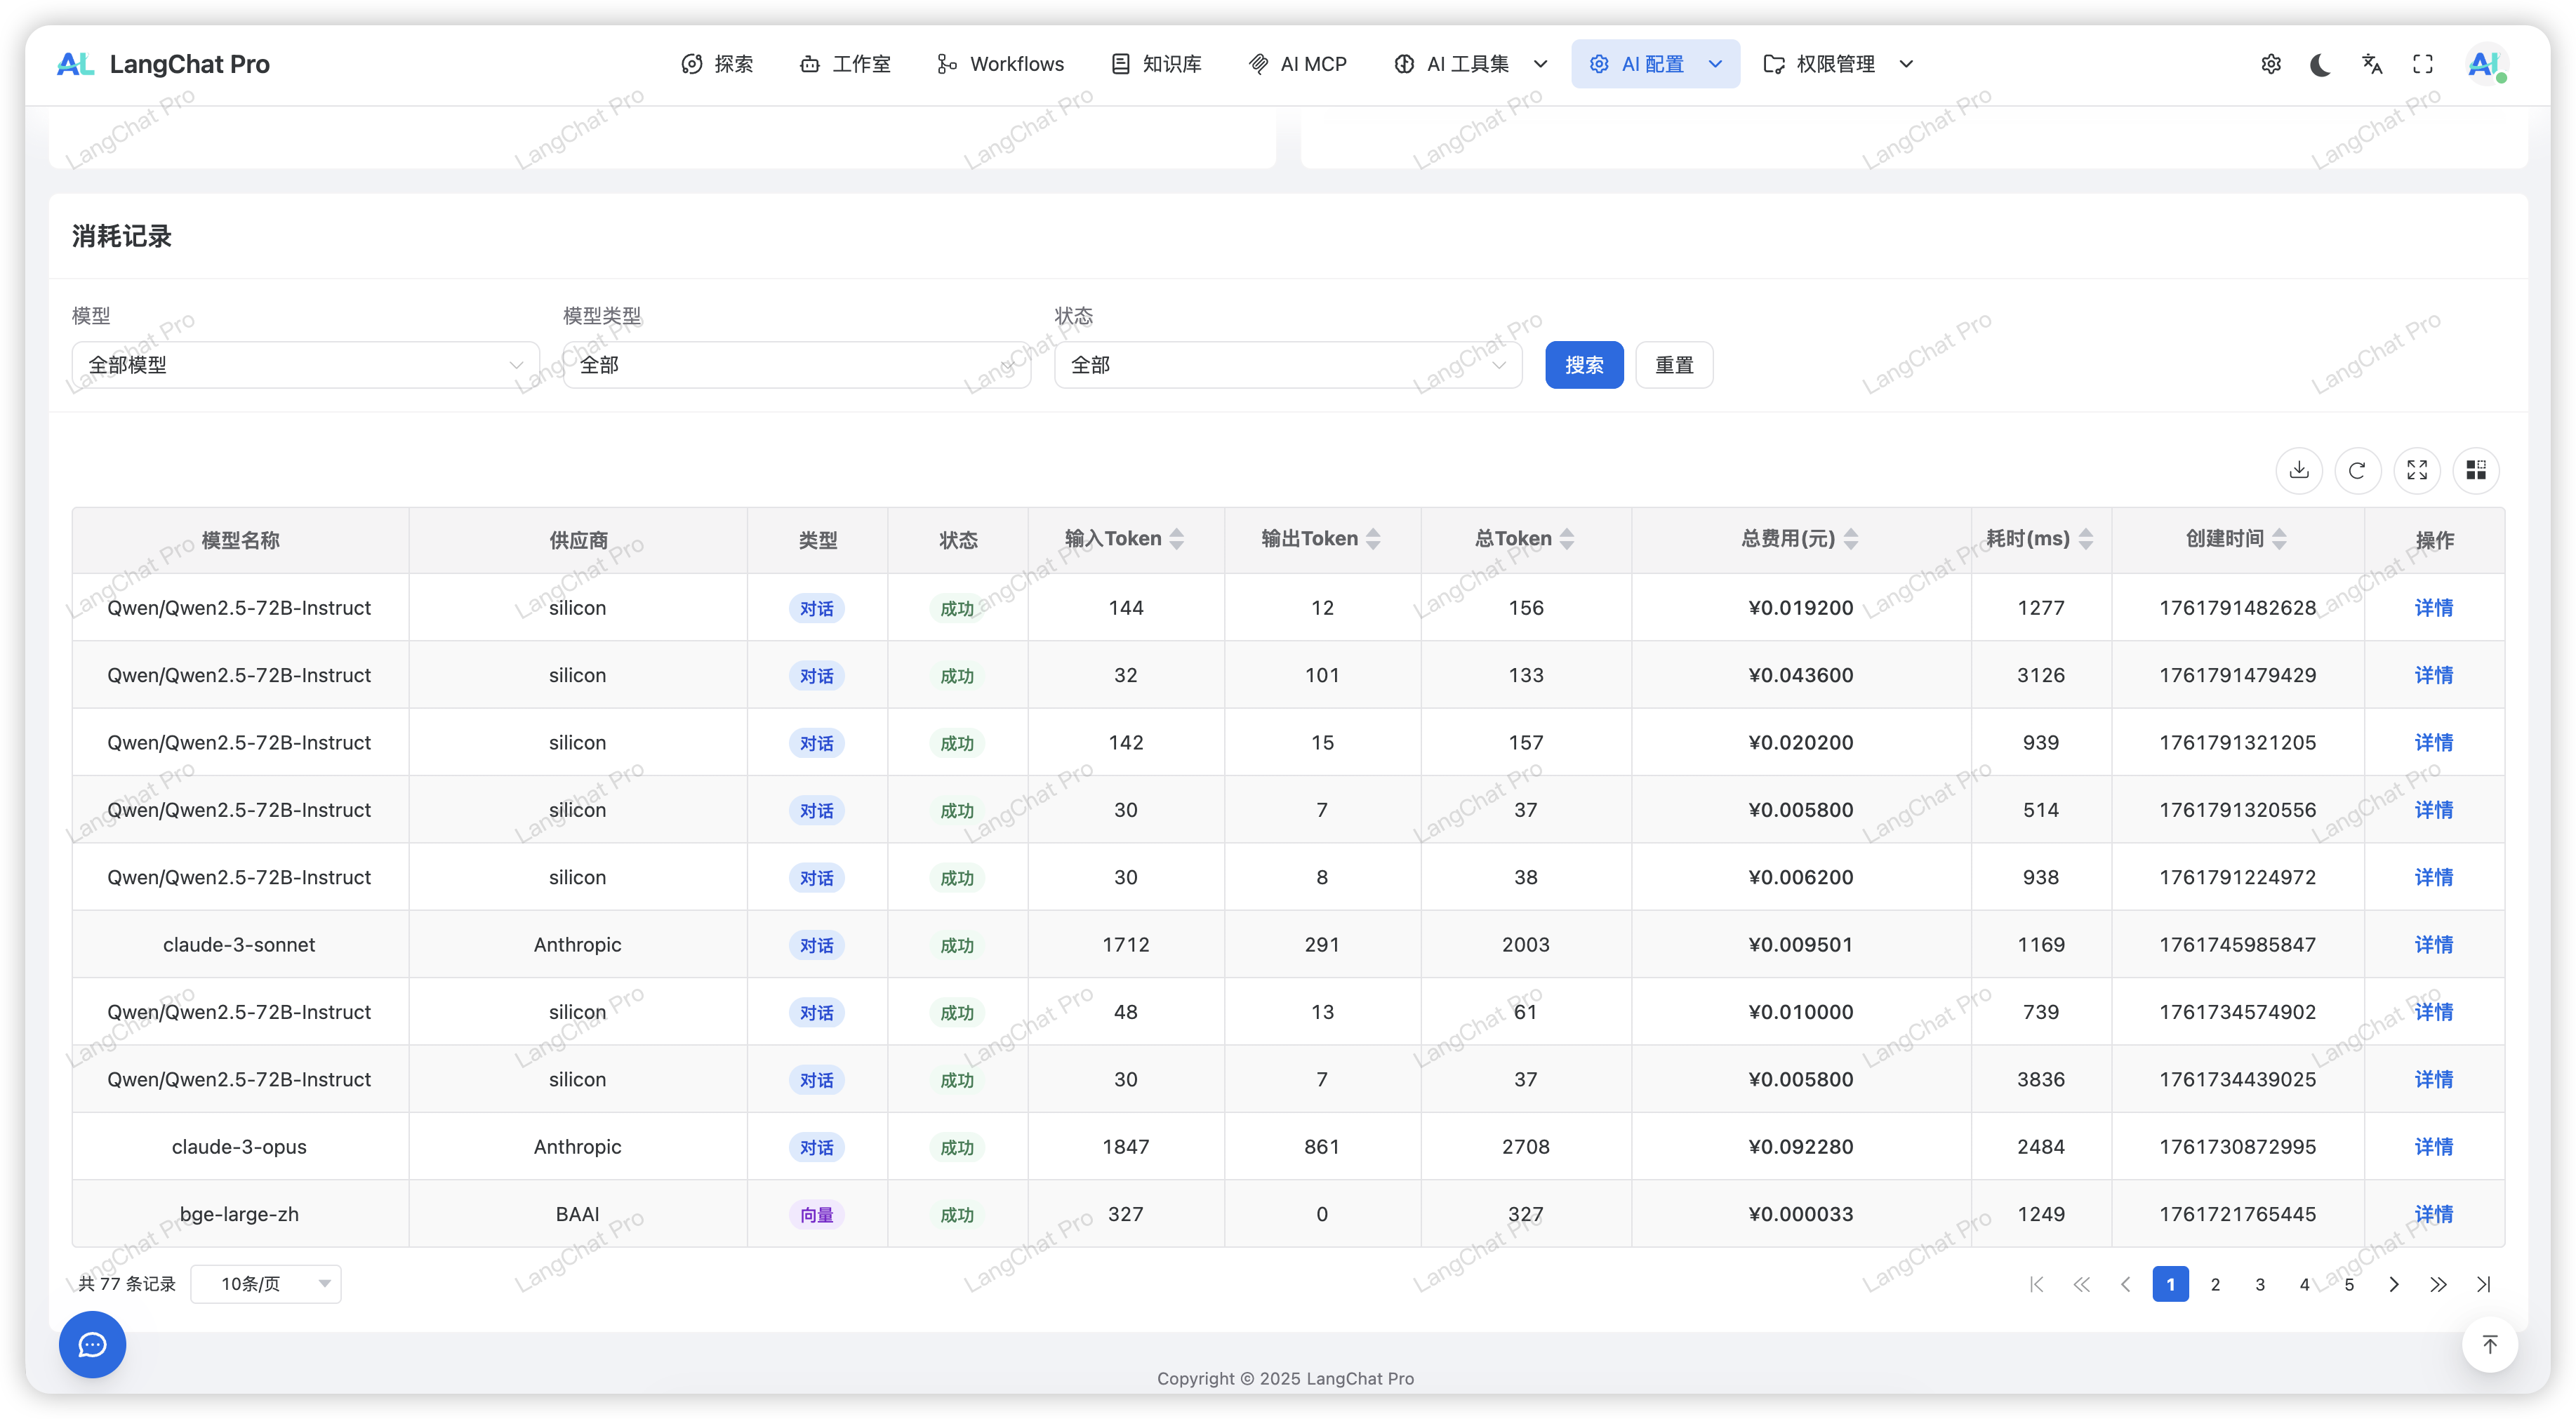Navigate to the 知识库 menu item
The image size is (2576, 1419).
click(x=1155, y=63)
